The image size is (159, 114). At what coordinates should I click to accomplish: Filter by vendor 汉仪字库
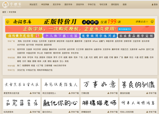pyautogui.click(x=27, y=41)
